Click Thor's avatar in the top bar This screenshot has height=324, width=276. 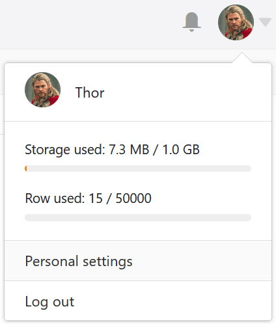click(236, 22)
